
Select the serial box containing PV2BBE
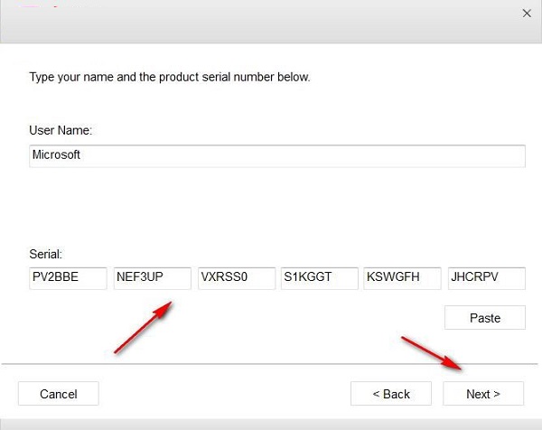point(68,278)
